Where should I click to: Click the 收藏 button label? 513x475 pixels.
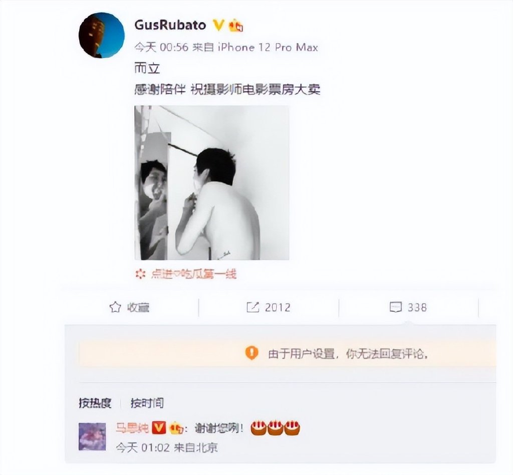point(138,307)
